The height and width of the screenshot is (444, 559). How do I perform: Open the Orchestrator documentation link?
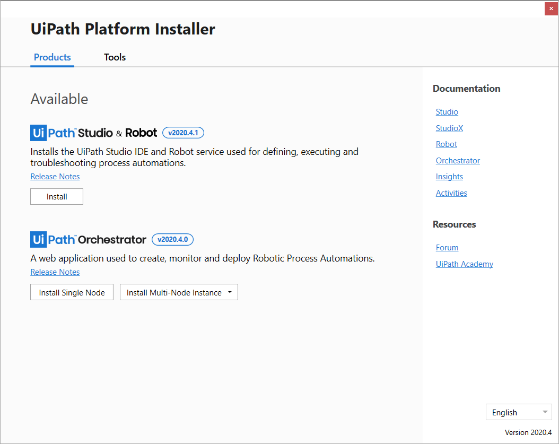tap(458, 161)
